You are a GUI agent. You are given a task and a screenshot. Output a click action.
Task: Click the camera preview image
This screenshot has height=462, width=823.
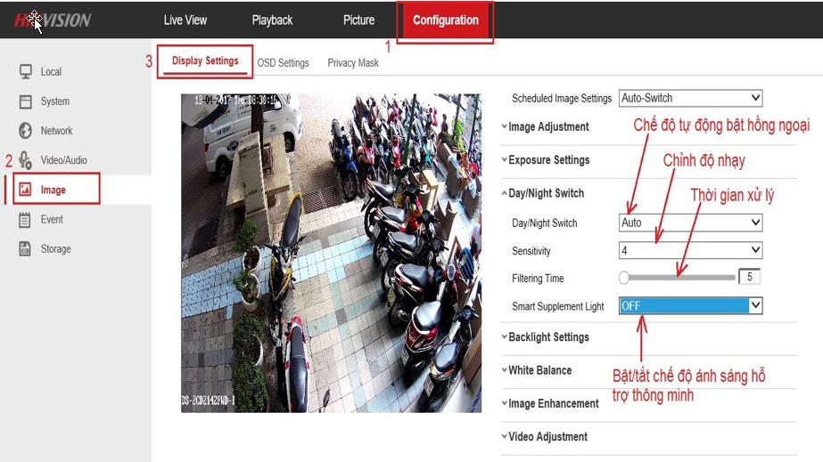(331, 253)
